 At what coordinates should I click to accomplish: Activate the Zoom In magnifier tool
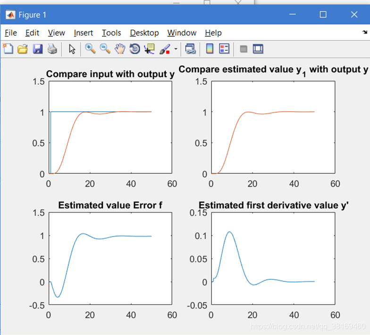[90, 49]
